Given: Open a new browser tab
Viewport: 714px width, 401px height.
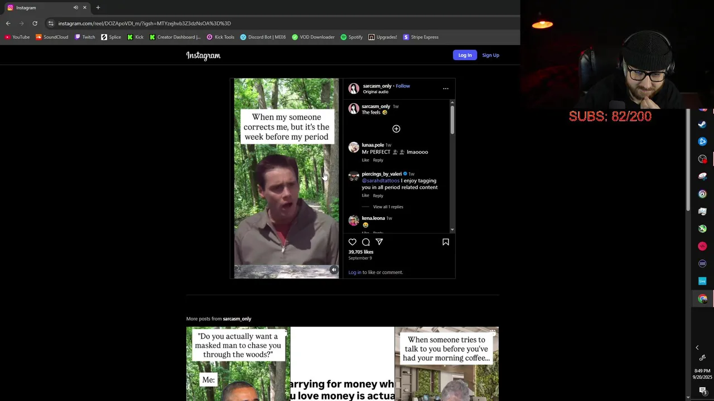Looking at the screenshot, I should coord(98,7).
